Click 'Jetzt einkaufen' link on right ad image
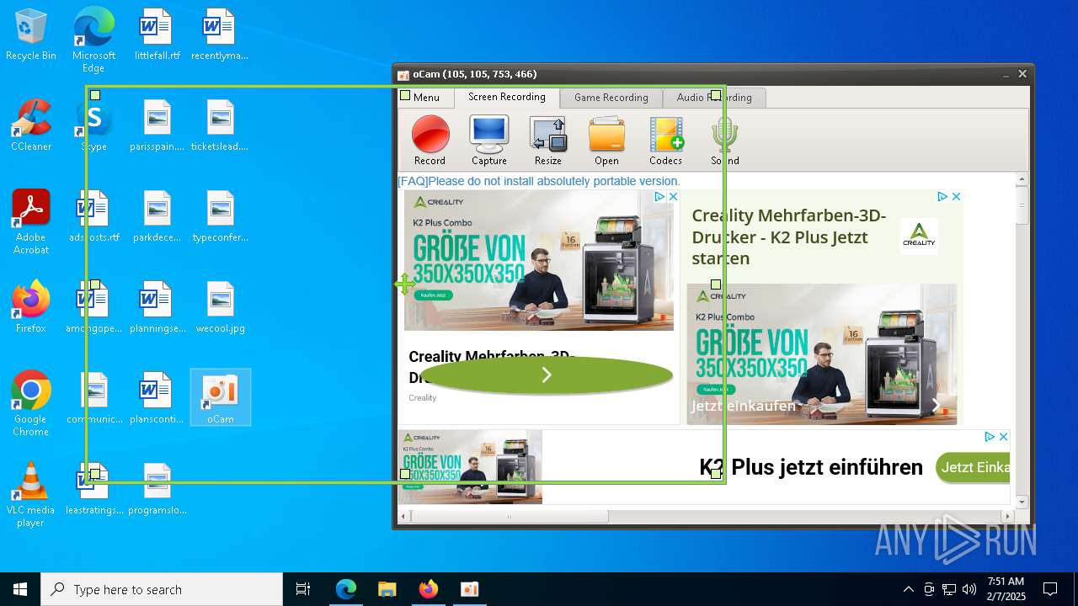The width and height of the screenshot is (1078, 606). click(x=744, y=406)
